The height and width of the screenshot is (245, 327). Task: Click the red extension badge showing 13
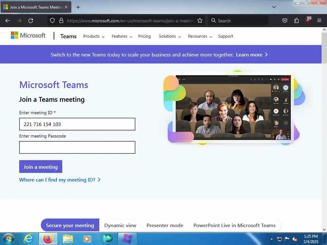[x=308, y=20]
